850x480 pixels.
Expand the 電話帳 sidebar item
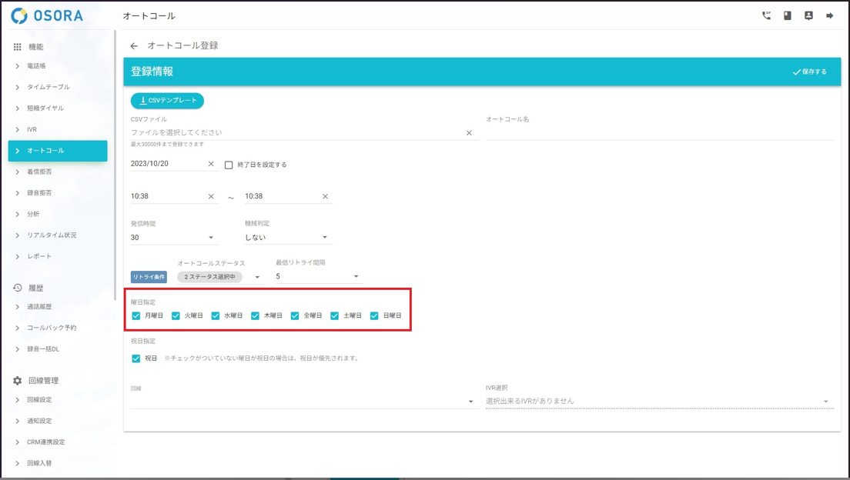coord(58,66)
